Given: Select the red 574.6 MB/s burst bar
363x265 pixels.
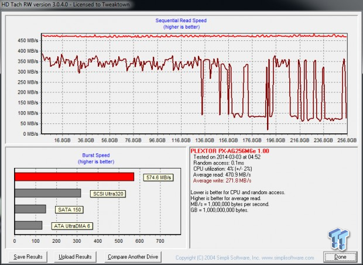Looking at the screenshot, I should tap(74, 177).
